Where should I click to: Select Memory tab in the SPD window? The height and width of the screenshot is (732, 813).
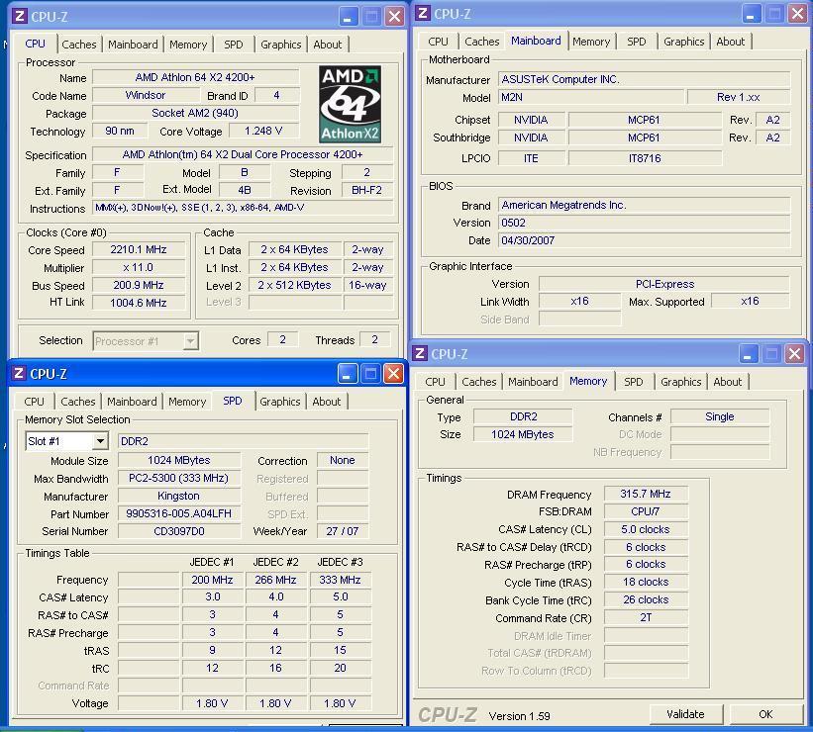click(x=187, y=402)
